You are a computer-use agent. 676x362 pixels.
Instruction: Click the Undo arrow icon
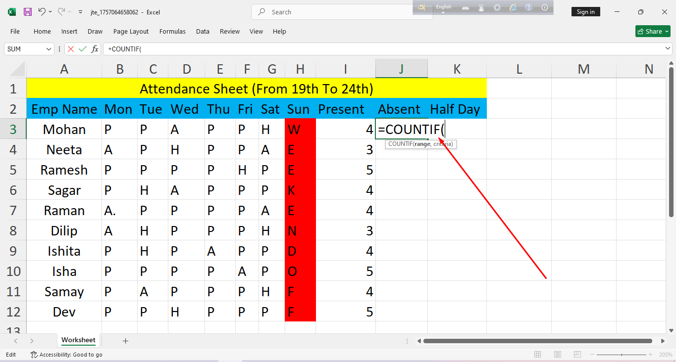pyautogui.click(x=42, y=12)
